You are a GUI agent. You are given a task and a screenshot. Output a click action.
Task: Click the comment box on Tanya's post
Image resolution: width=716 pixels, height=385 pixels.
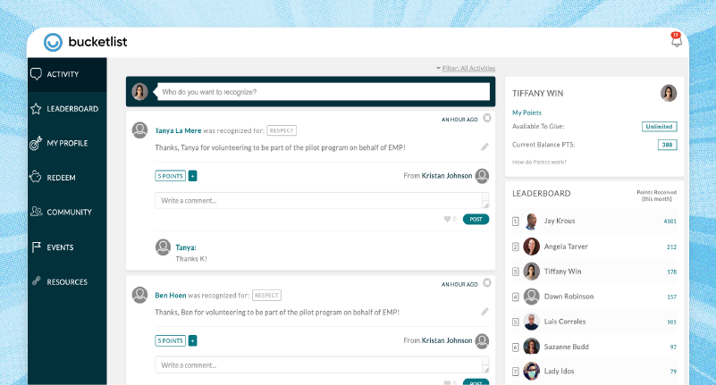pos(322,201)
